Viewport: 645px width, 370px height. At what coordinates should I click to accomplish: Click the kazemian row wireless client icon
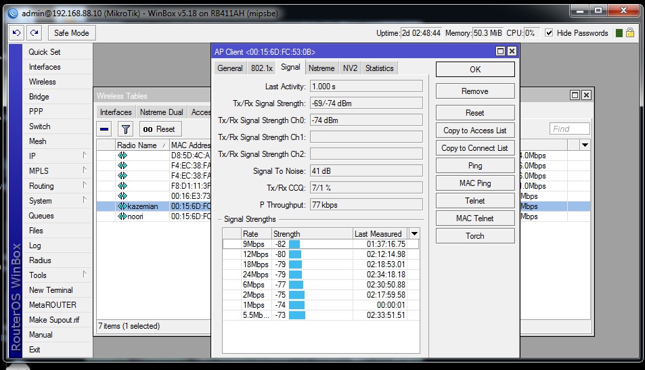click(123, 206)
